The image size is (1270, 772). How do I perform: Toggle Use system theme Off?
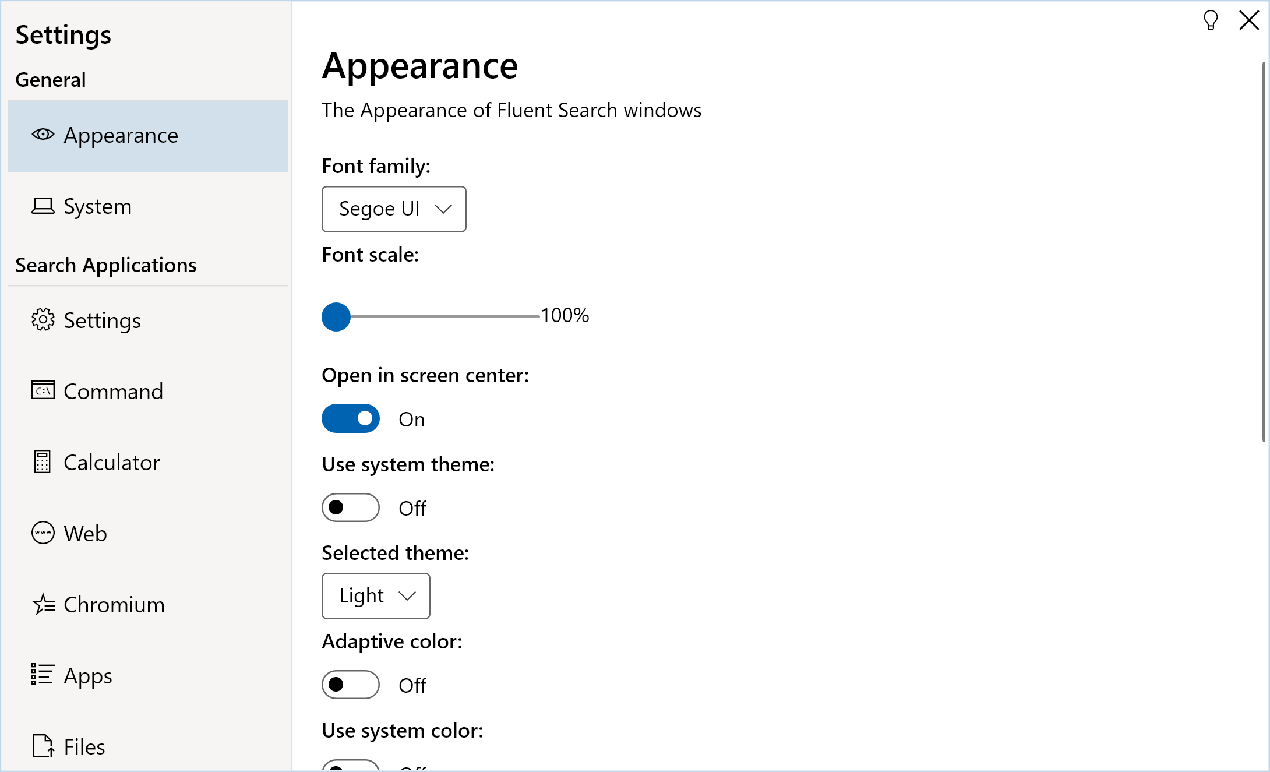coord(352,506)
